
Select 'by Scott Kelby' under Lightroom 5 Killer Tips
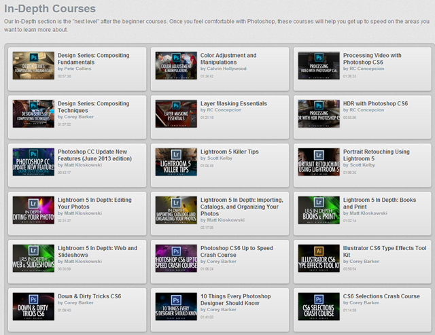point(216,158)
